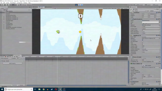Screen dimensions: 162x91
Task: Open Opera from the taskbar
Action: 56,89
